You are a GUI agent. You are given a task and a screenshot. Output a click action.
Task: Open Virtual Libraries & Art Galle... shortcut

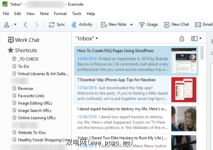(40, 73)
